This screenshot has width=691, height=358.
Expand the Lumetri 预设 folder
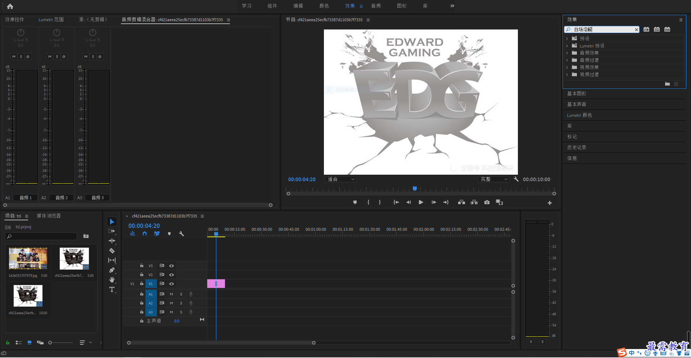tap(567, 46)
